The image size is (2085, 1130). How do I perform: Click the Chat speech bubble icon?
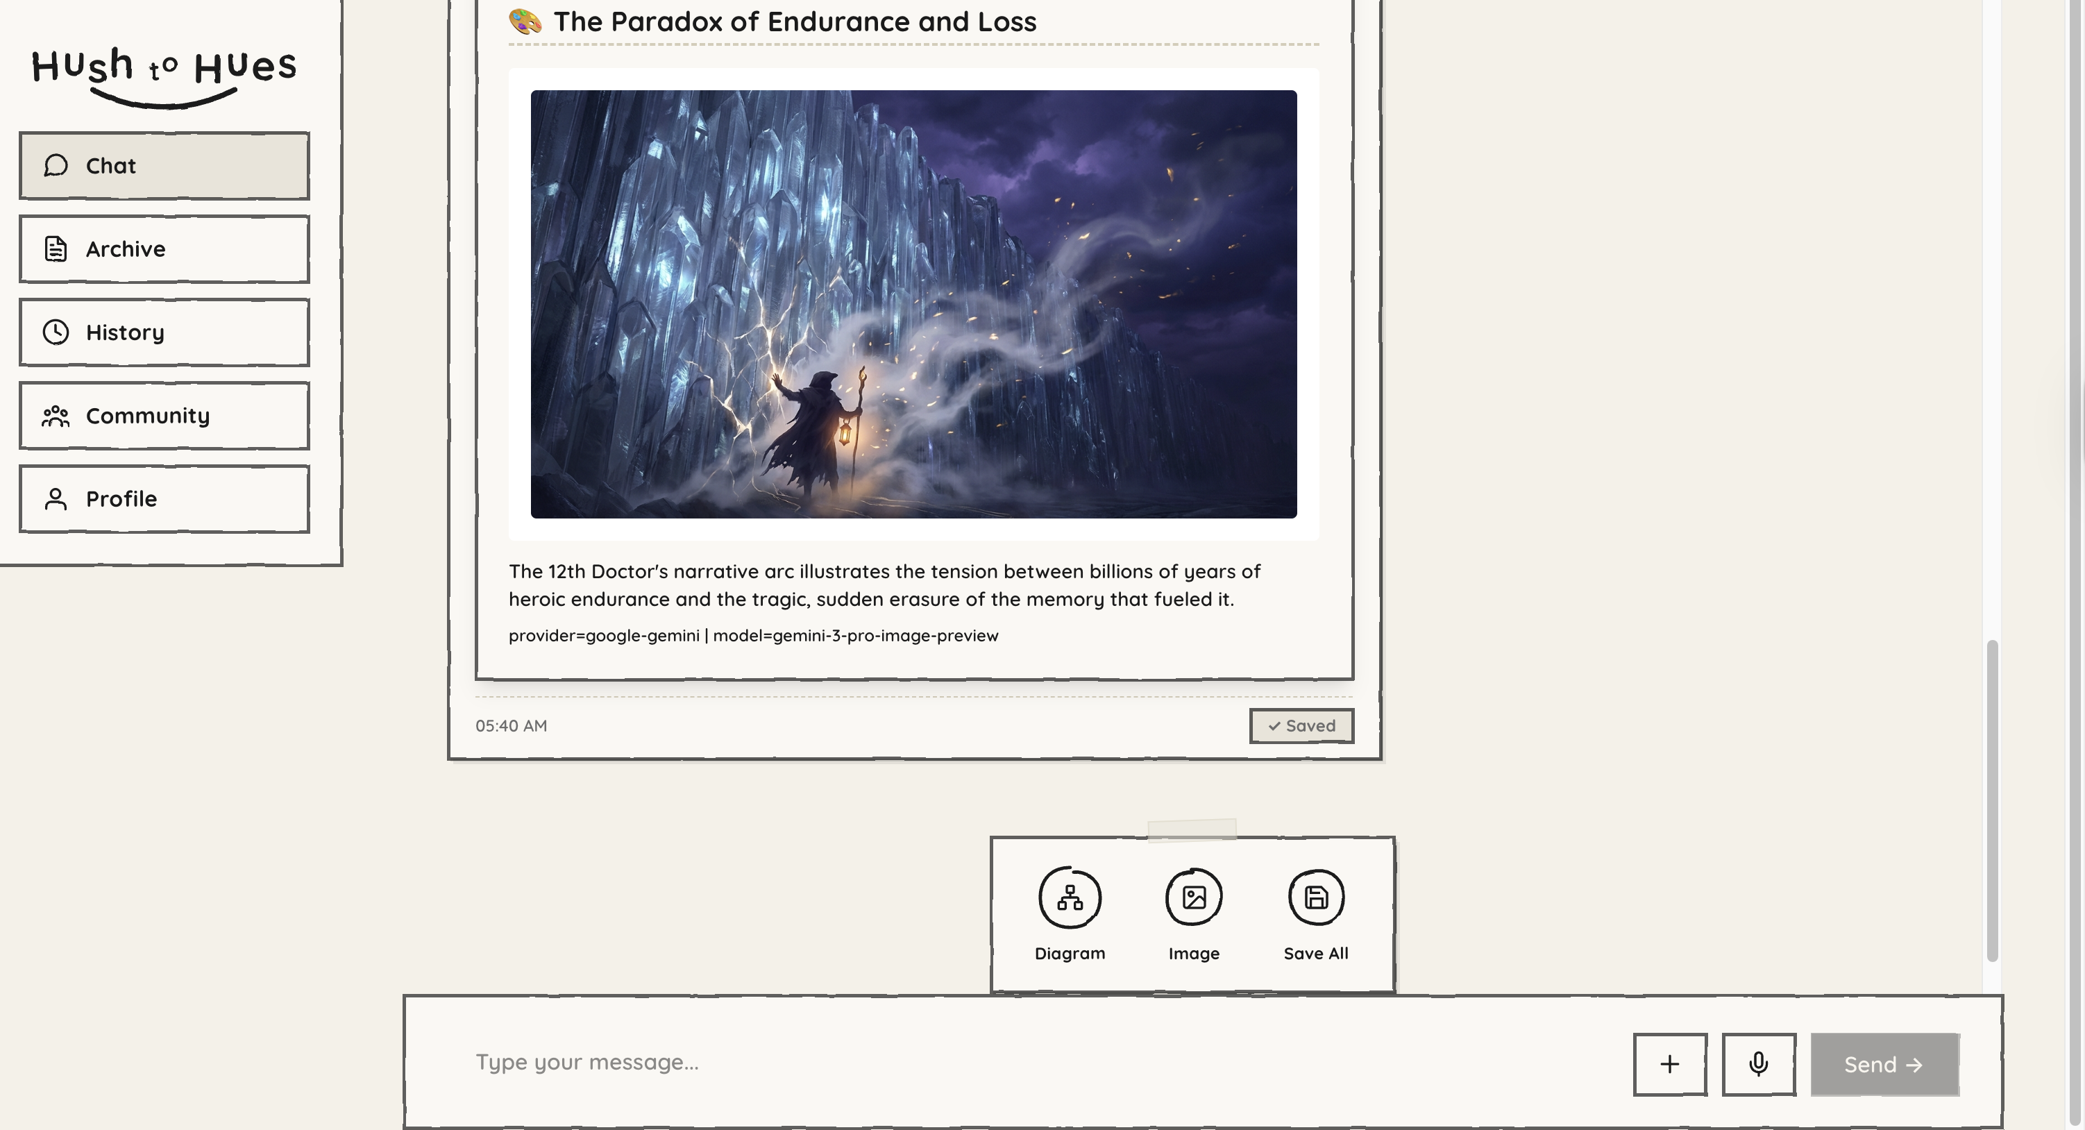tap(55, 166)
